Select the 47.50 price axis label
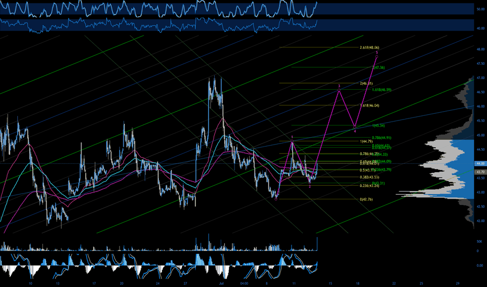 click(481, 64)
